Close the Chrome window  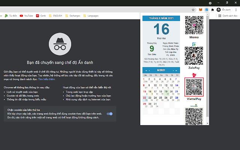coord(235,3)
